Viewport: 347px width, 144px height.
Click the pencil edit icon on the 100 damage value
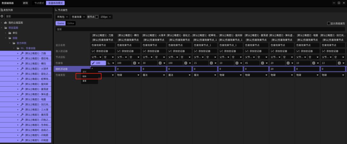(x=93, y=63)
